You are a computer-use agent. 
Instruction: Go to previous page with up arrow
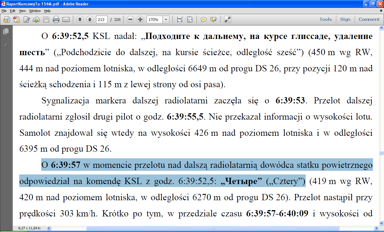click(80, 19)
